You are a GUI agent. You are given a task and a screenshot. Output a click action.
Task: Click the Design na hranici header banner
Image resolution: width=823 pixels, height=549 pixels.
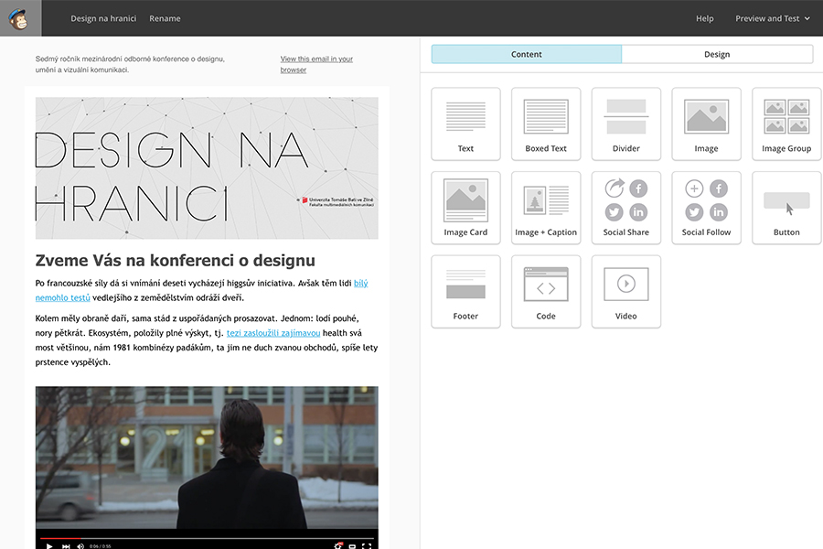coord(206,167)
